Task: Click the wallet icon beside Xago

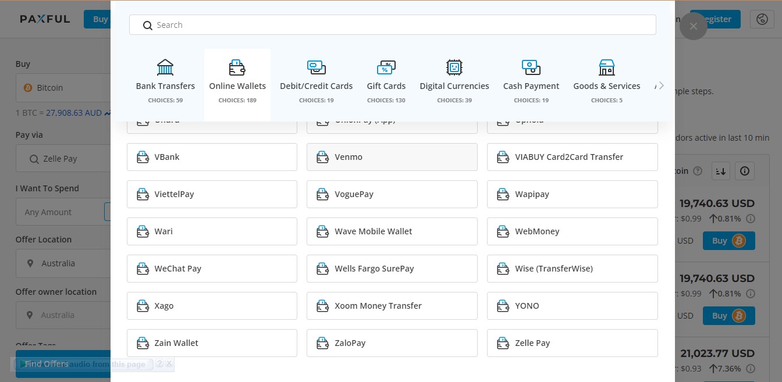Action: (143, 306)
